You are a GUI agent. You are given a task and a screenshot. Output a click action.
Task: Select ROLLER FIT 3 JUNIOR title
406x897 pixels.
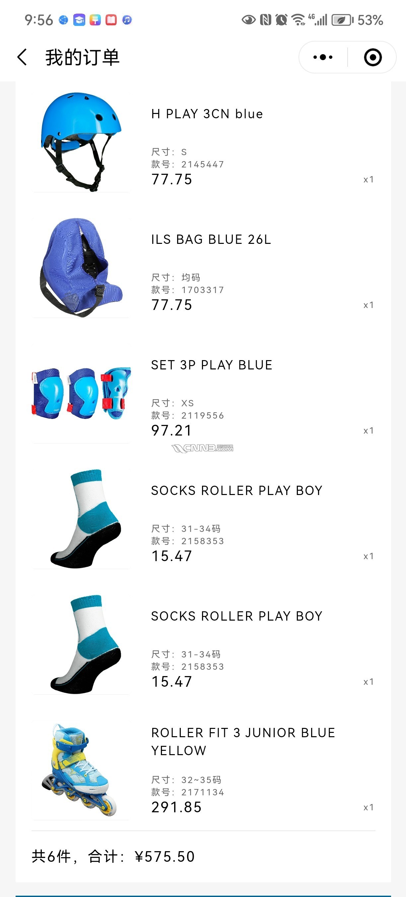[243, 742]
